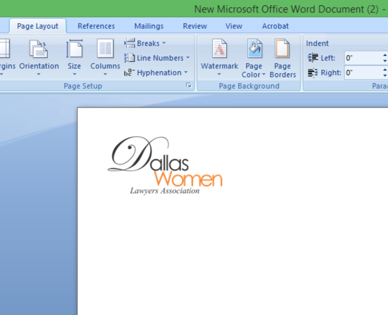Viewport: 388px width, 315px height.
Task: Go to the View tab
Action: click(x=234, y=26)
